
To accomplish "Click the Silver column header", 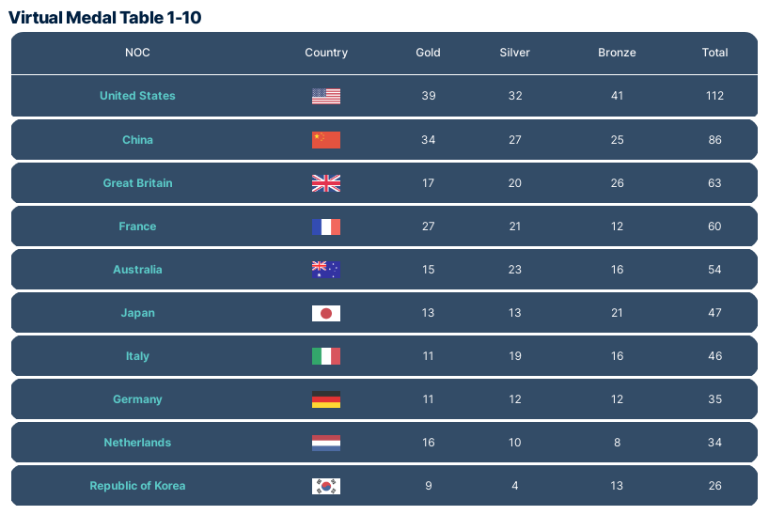I will 514,53.
